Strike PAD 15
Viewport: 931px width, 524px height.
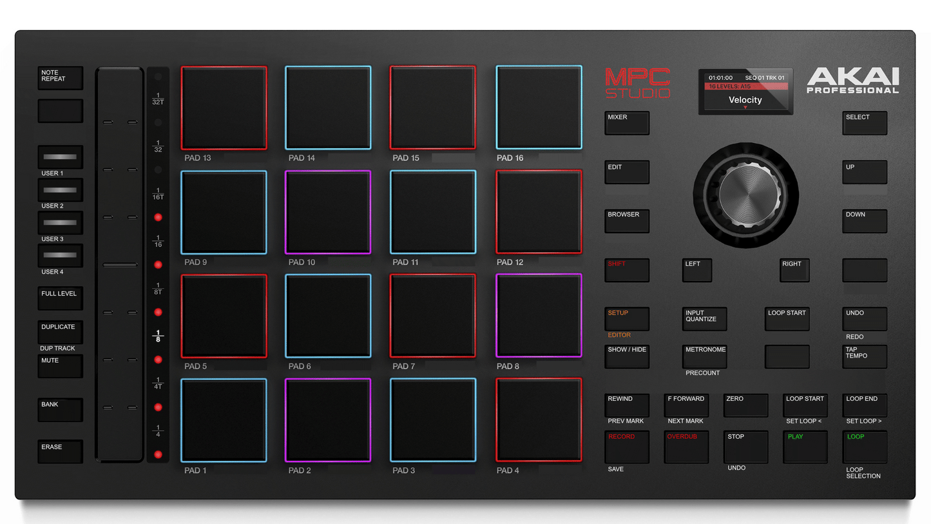[x=433, y=108]
